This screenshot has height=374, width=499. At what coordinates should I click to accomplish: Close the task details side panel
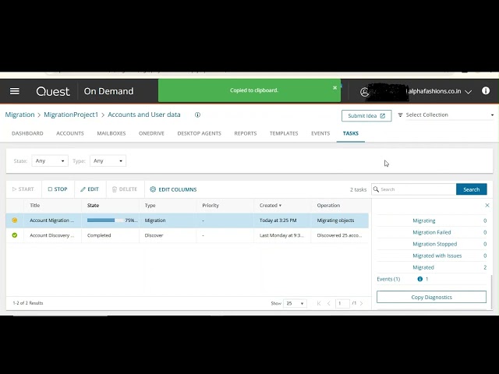pos(487,206)
